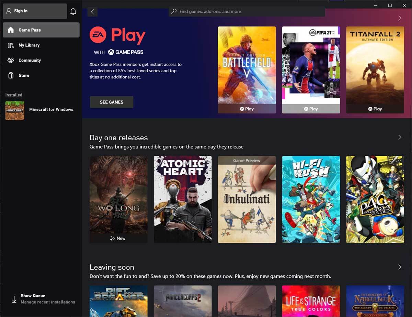Click the back navigation arrow
The width and height of the screenshot is (412, 317).
[92, 11]
